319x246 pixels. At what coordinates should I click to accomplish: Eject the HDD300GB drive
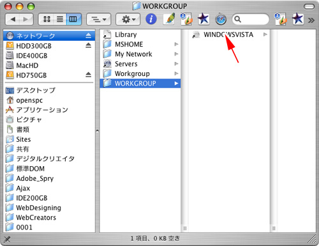[x=88, y=45]
